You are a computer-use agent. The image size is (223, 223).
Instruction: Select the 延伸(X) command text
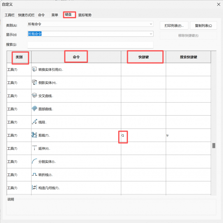(x=44, y=149)
